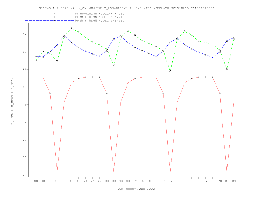Image resolution: width=255 pixels, height=197 pixels.
Task: Click x-axis forecast hour label 21
Action: point(85,181)
